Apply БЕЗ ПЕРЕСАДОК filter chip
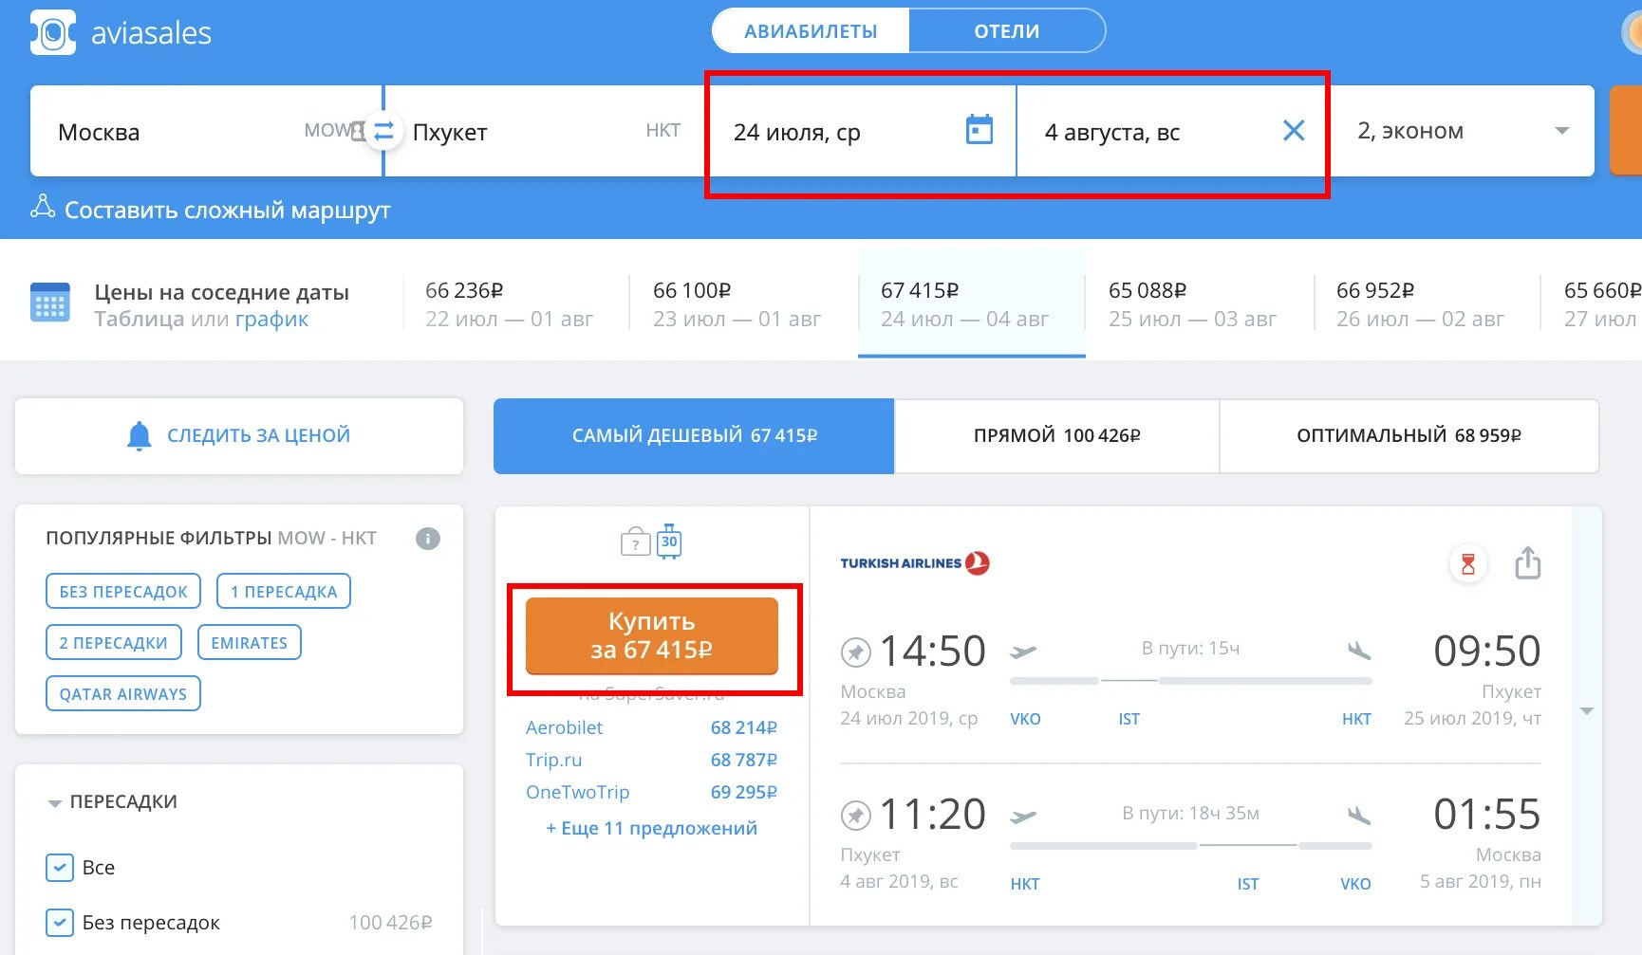Viewport: 1642px width, 955px height. point(123,592)
